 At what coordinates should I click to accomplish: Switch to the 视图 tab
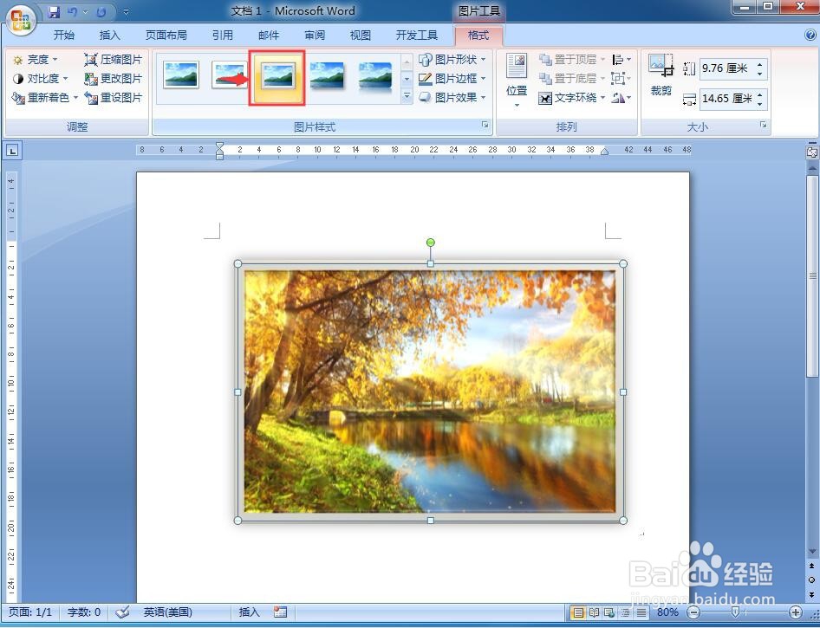(361, 35)
